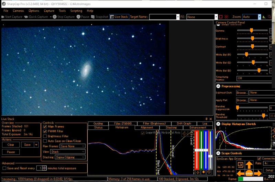Click Browse for Apply Flat
The height and width of the screenshot is (182, 275).
242,100
